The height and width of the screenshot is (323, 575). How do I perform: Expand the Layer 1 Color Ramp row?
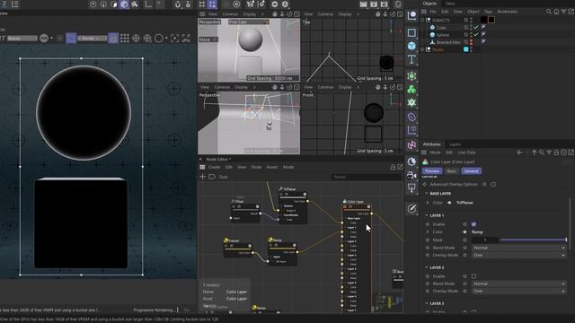[428, 231]
